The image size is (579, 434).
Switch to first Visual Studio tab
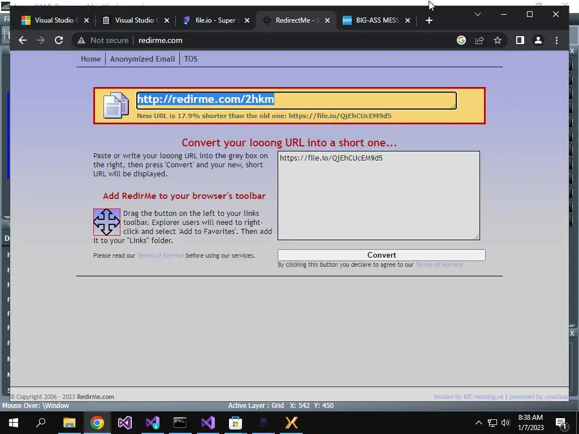(55, 20)
